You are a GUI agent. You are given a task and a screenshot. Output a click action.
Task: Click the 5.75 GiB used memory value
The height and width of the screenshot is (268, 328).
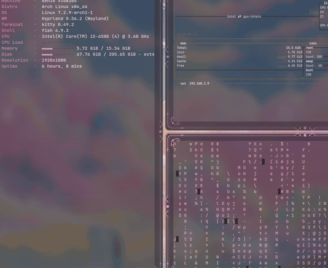pos(295,52)
